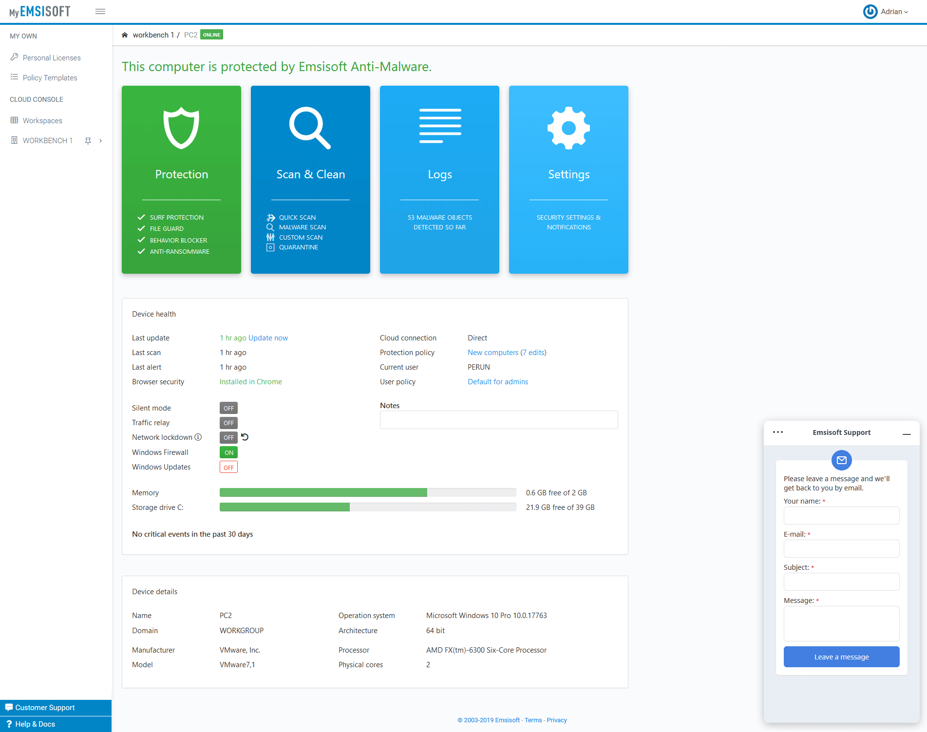The width and height of the screenshot is (927, 732).
Task: Click the support envelope icon
Action: 841,460
